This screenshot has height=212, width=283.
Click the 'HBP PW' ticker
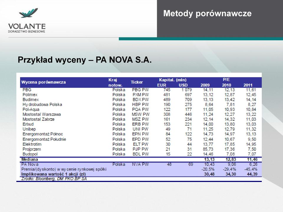[140, 105]
